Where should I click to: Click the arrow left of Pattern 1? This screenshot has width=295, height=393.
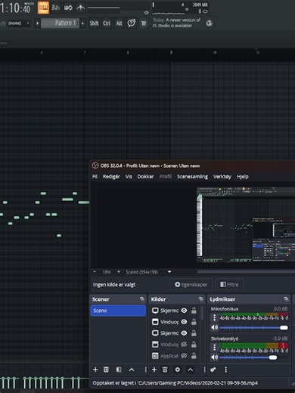37,23
